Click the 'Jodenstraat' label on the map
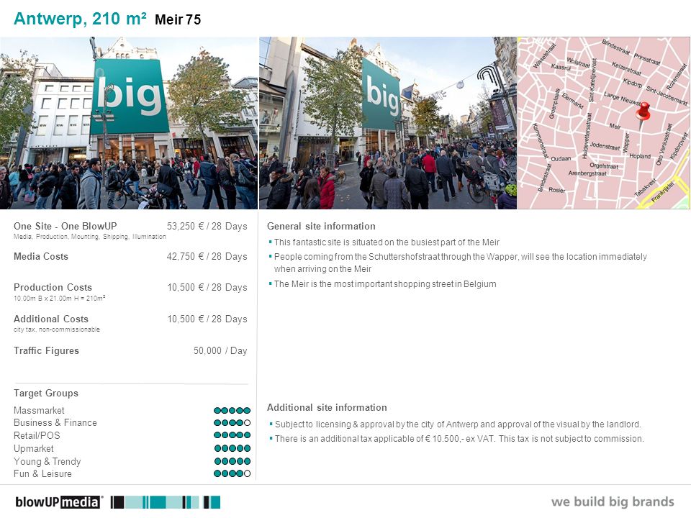 tap(605, 146)
